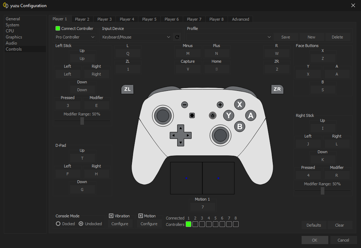Click the Capture binding showing V

[x=188, y=69]
